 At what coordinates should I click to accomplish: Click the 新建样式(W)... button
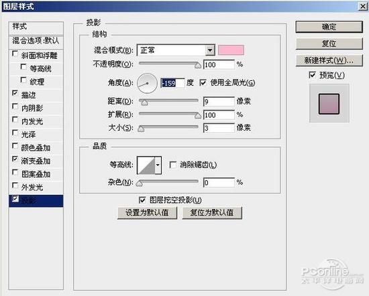tap(329, 61)
